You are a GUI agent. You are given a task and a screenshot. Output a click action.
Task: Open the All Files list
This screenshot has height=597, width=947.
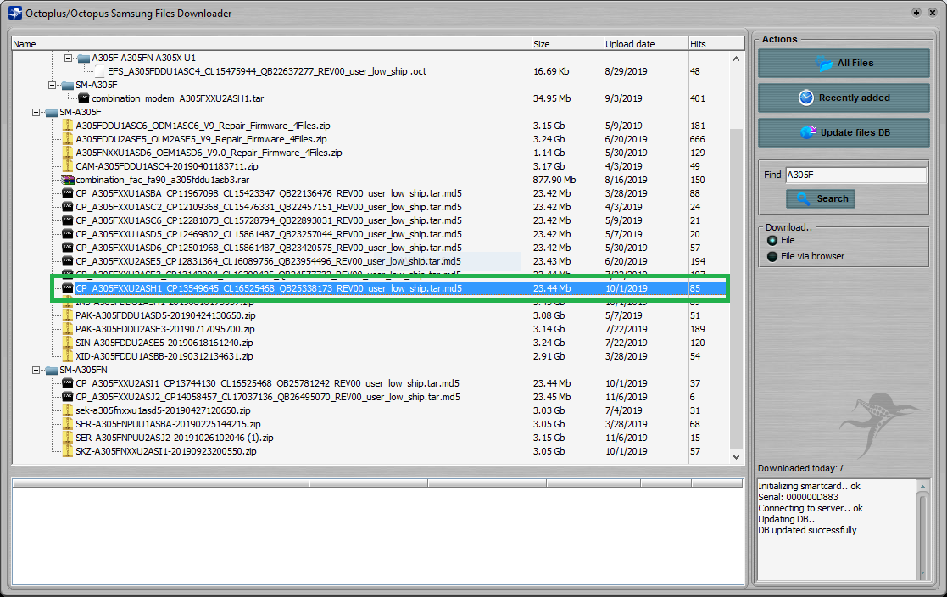(x=843, y=63)
